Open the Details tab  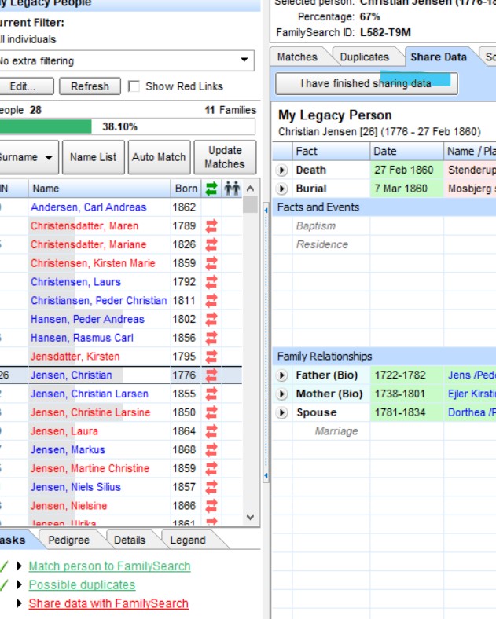coord(130,540)
